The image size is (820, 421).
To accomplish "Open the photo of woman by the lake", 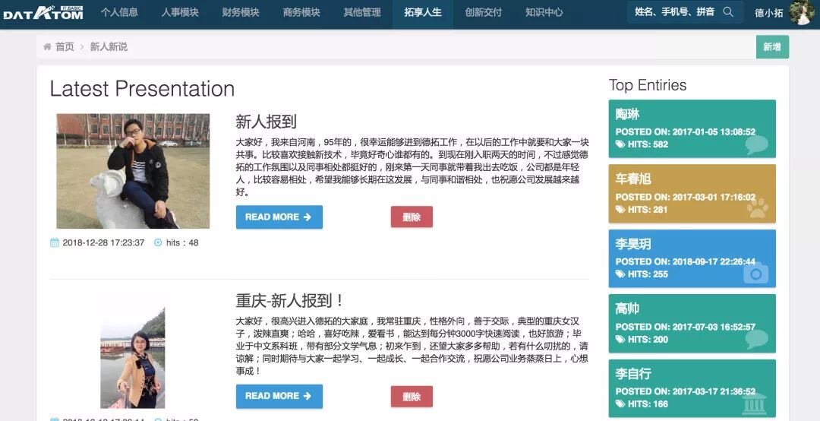I will [132, 358].
